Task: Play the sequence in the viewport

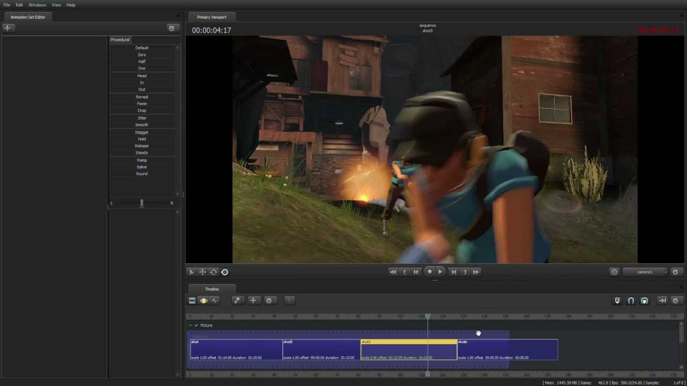Action: click(x=440, y=272)
